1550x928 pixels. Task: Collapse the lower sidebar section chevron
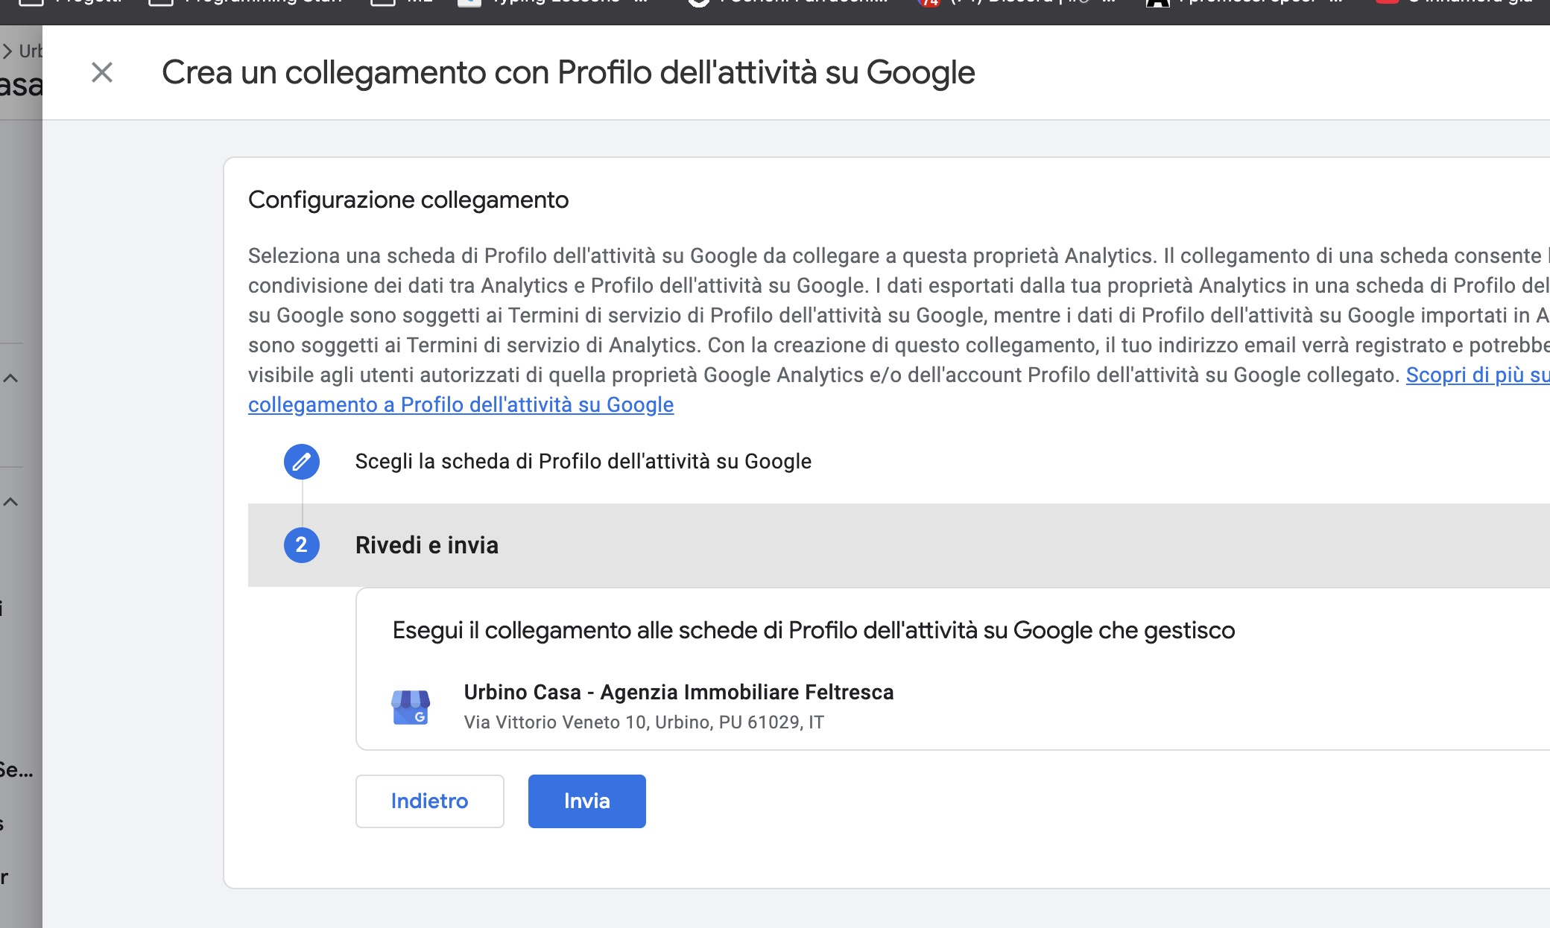10,502
